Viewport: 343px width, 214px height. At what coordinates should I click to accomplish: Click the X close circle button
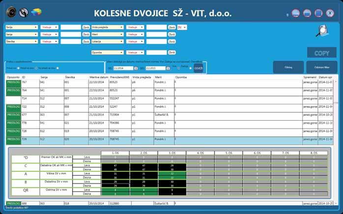330,13
